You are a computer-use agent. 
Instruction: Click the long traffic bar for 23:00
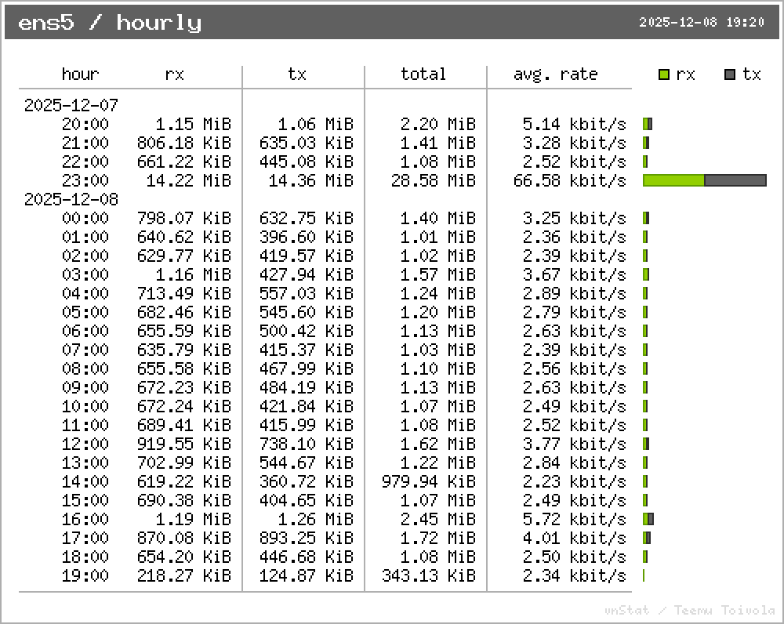click(704, 180)
